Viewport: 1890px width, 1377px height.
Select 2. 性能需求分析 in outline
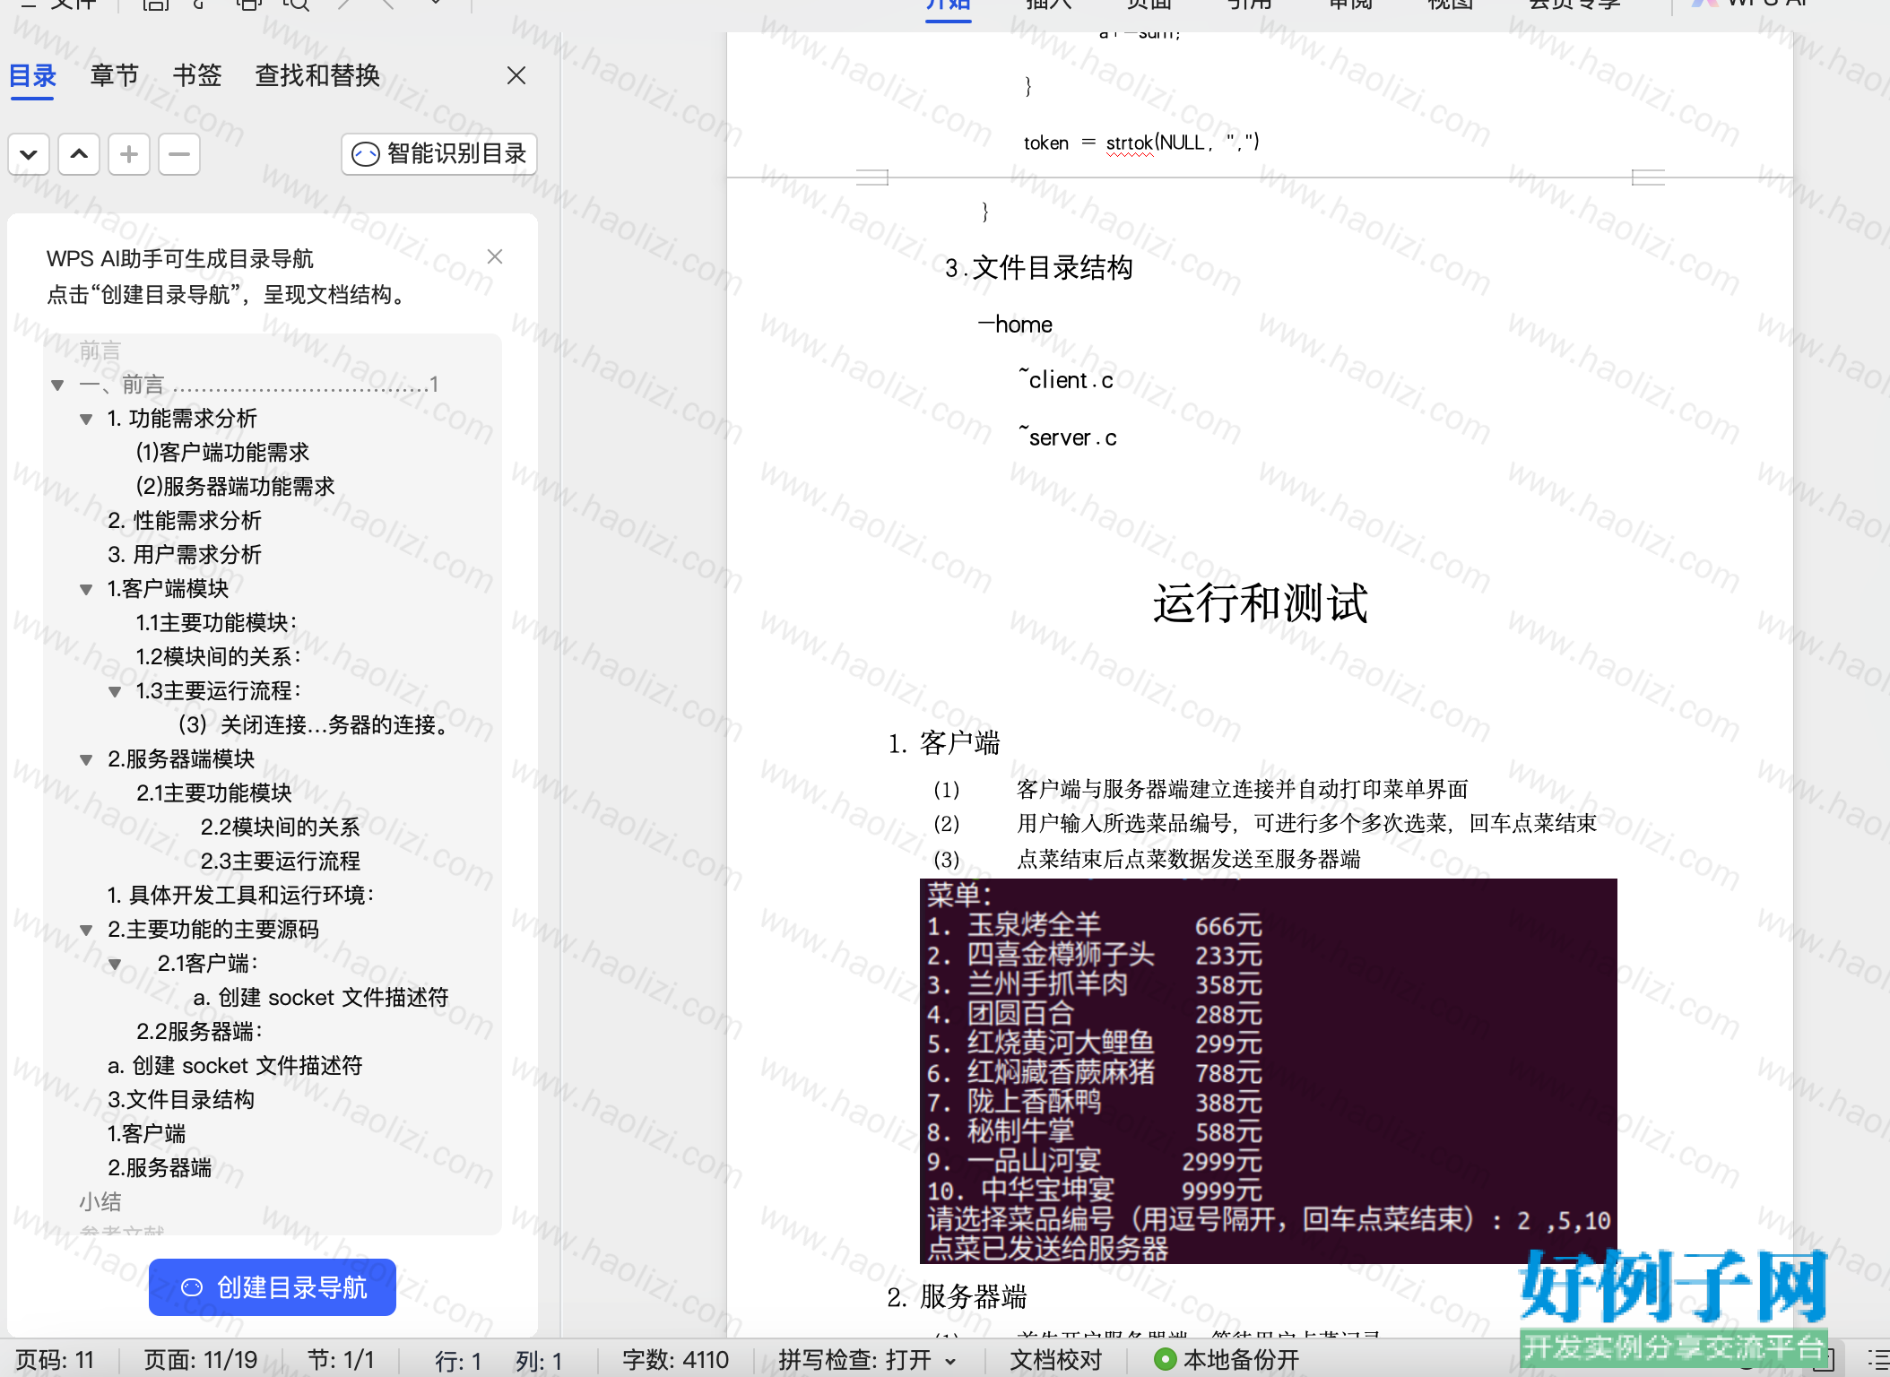(x=185, y=521)
